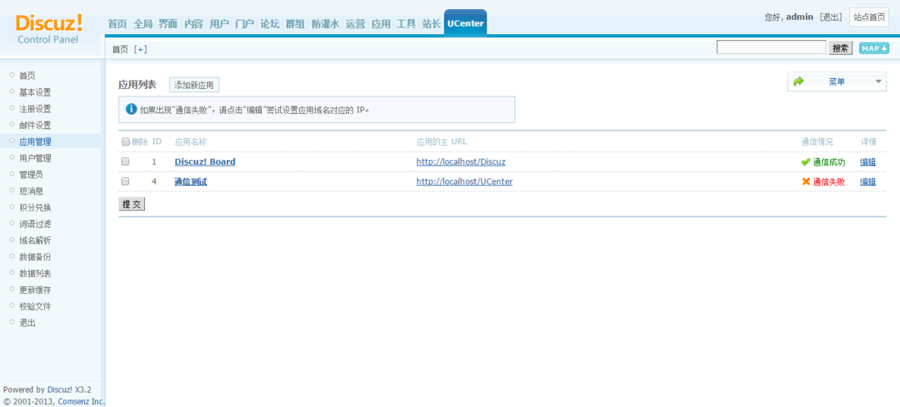Select 管理员 in the left sidebar
Viewport: 900px width, 407px height.
pos(31,174)
